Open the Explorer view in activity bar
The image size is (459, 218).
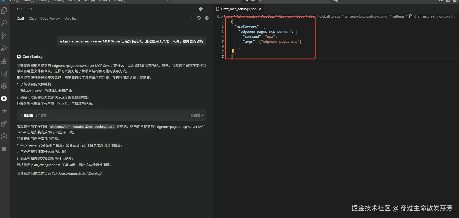[4, 10]
